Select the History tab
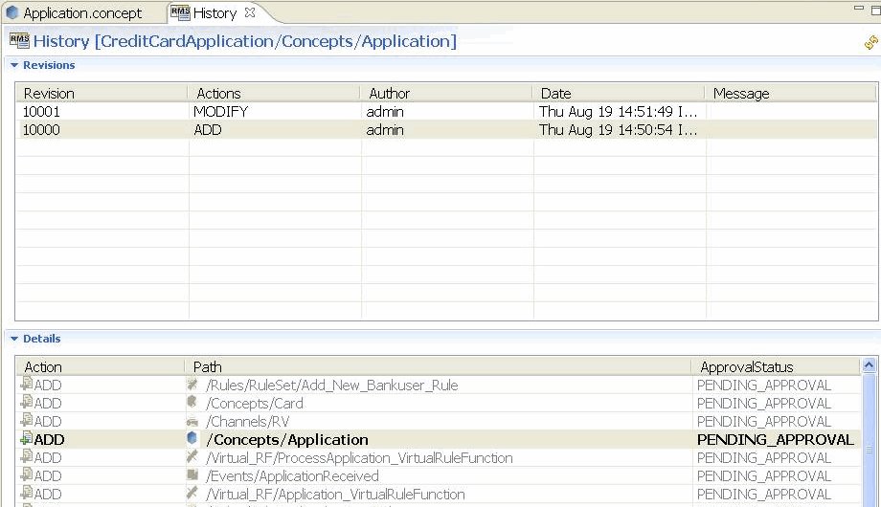881x507 pixels. [x=214, y=13]
